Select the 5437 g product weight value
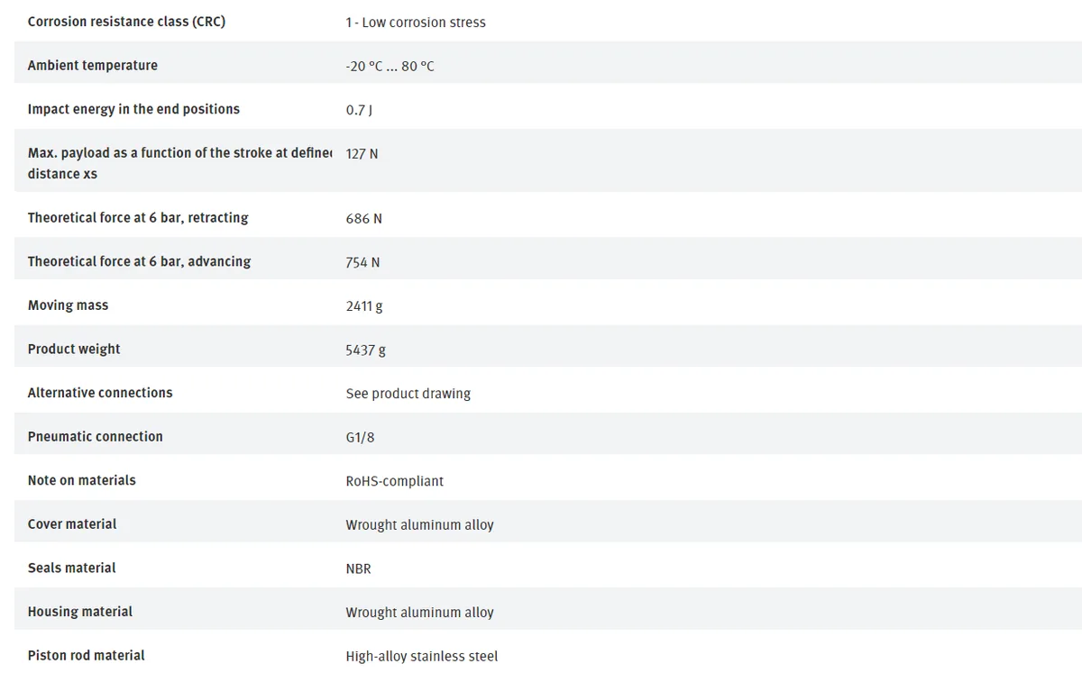1082x682 pixels. point(365,350)
